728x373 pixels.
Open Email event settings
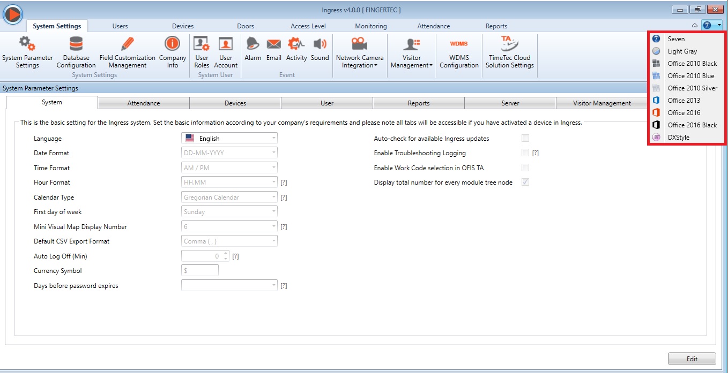(274, 49)
